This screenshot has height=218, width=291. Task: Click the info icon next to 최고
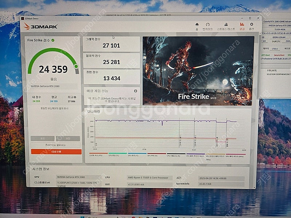[75, 97]
